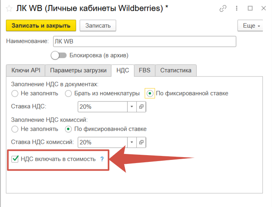Open the vertical three-dots window menu
The width and height of the screenshot is (272, 207).
pos(237,8)
